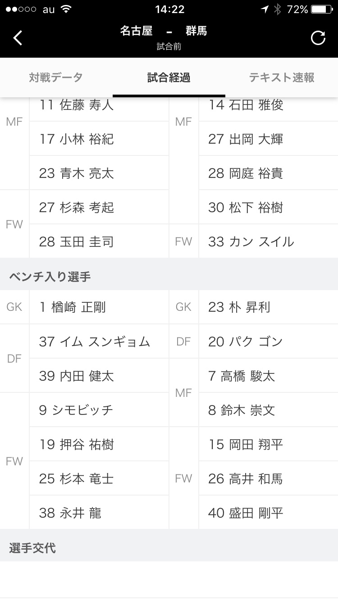Open 9 シモビッチ player entry
Viewport: 338px width, 601px height.
click(99, 410)
